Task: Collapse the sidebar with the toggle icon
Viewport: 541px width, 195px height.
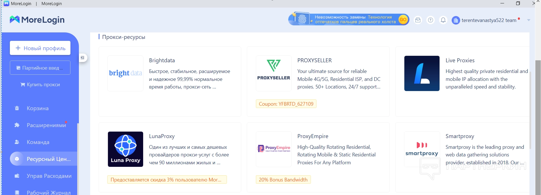Action: [x=83, y=58]
